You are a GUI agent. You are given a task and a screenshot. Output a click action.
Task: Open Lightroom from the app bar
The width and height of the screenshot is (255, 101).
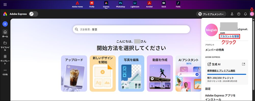tap(135, 5)
